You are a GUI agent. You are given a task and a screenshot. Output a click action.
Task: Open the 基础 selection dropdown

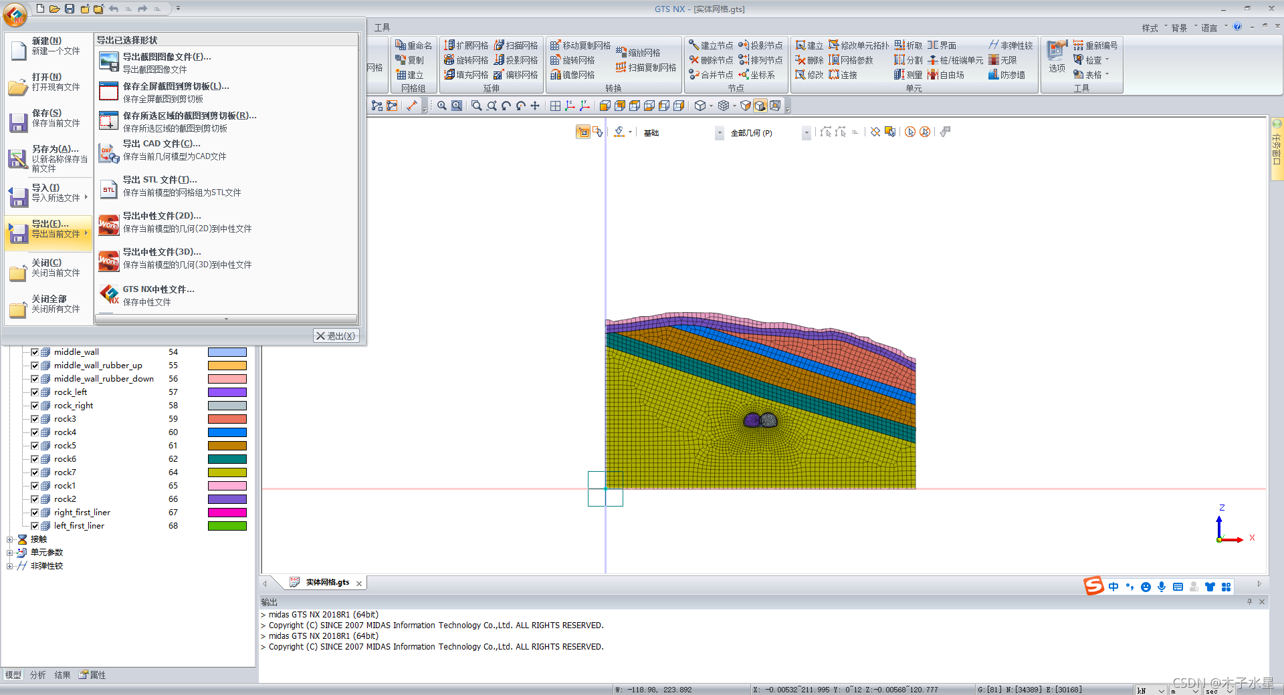[x=720, y=133]
